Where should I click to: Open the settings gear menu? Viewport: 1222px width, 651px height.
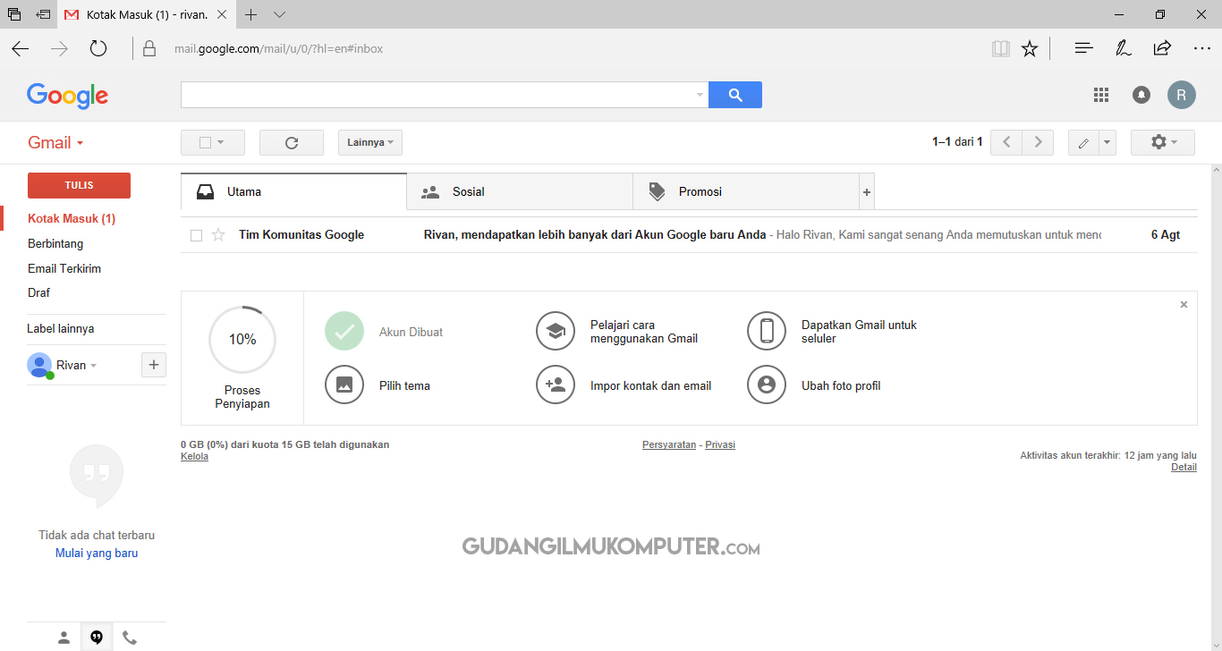click(x=1163, y=142)
